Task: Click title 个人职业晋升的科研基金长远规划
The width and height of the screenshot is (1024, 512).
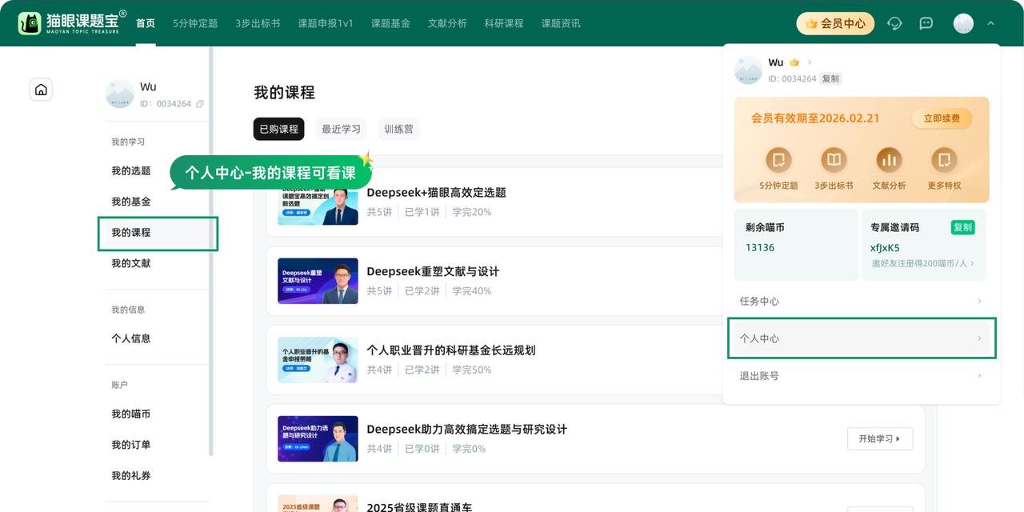Action: coord(451,350)
